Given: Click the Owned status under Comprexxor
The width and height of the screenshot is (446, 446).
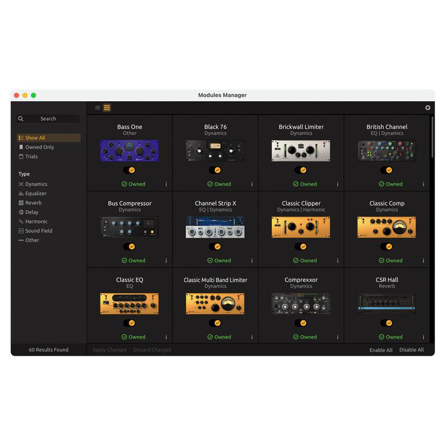Looking at the screenshot, I should 305,337.
